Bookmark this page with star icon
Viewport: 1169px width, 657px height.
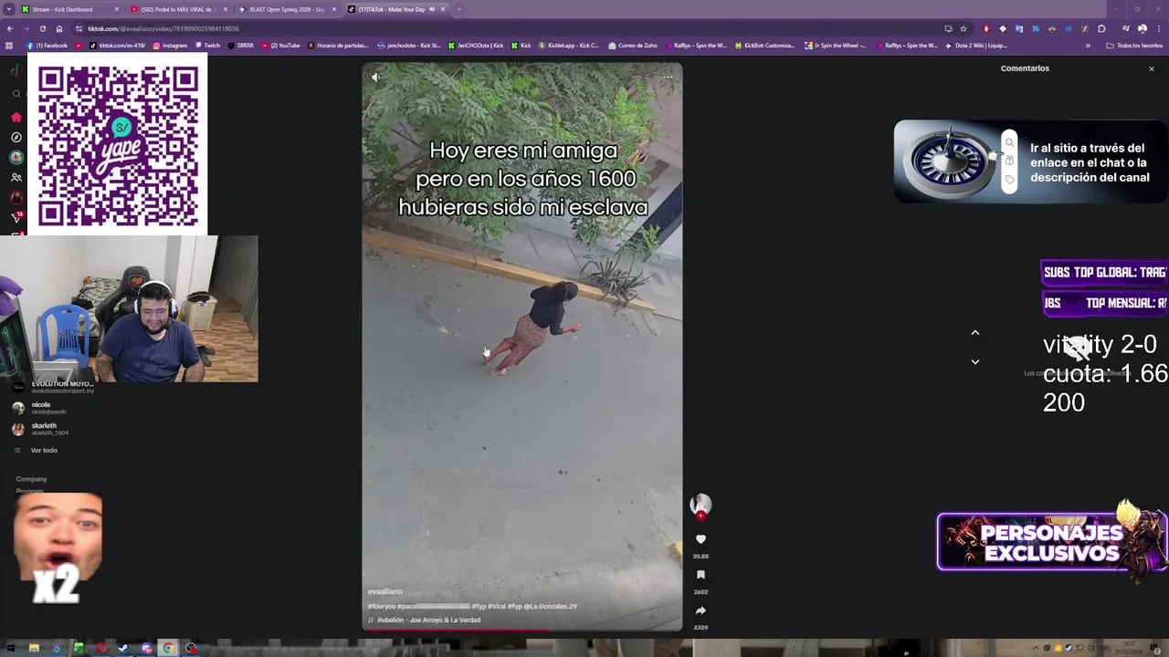(x=963, y=28)
